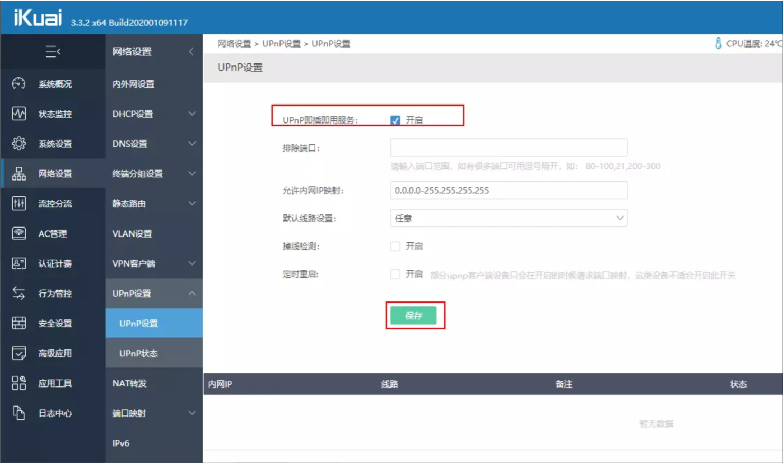This screenshot has height=463, width=783.
Task: Focus the 允许内网IP映射 input field
Action: 509,190
